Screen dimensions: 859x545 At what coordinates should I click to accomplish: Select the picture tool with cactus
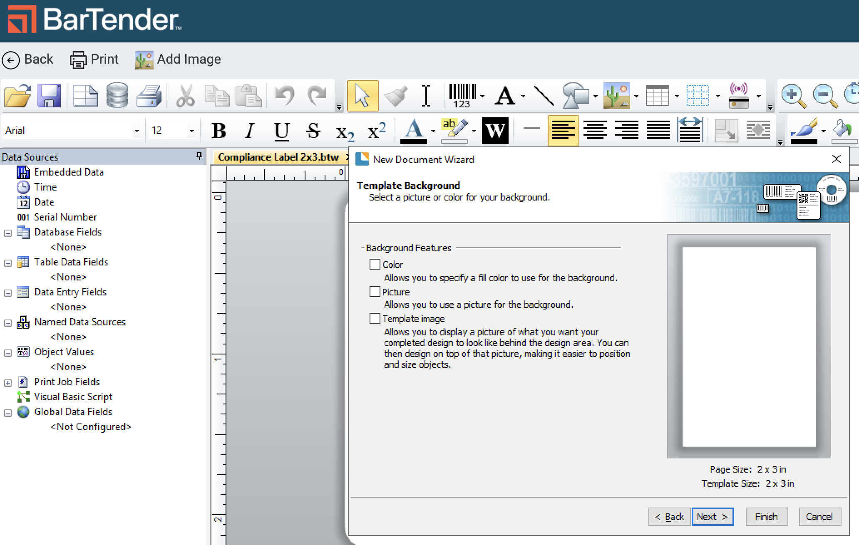616,96
